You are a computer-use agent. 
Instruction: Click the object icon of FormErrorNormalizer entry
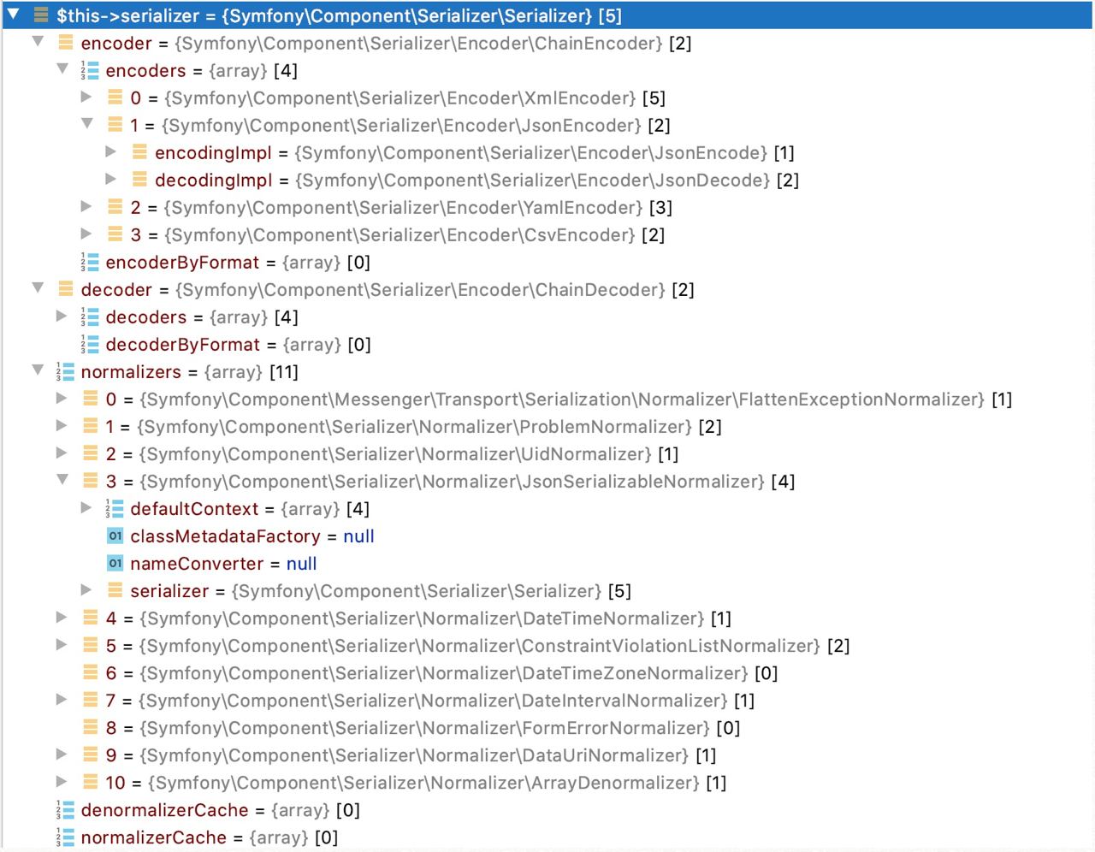(x=91, y=727)
